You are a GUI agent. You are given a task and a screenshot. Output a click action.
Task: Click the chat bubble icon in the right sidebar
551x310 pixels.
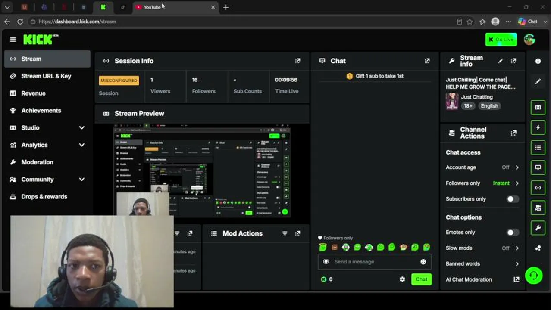click(x=538, y=167)
